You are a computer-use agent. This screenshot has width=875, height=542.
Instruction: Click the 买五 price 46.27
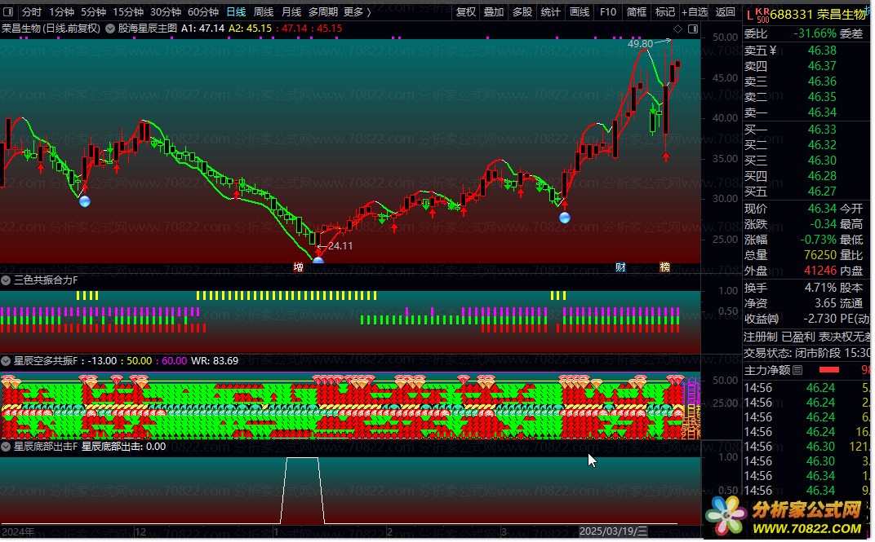(x=822, y=192)
